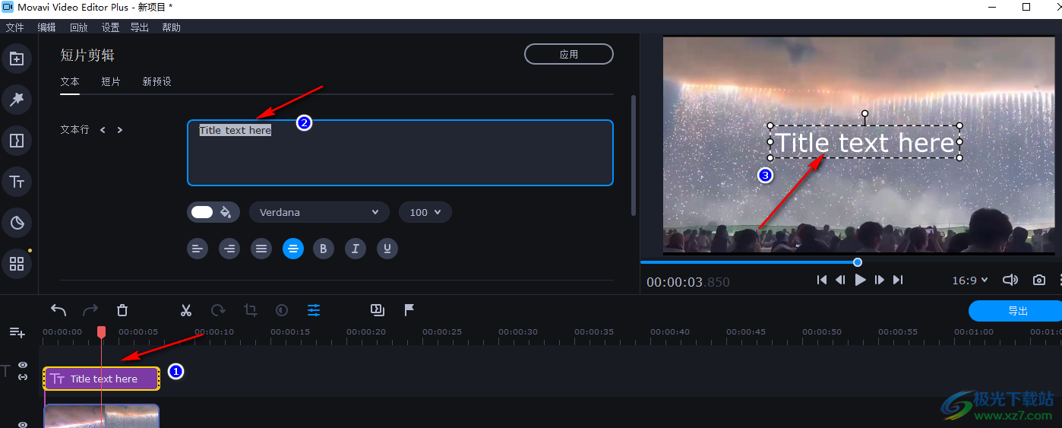This screenshot has height=428, width=1062.
Task: Click the 00:00:03.850 timecode display
Action: pos(687,282)
